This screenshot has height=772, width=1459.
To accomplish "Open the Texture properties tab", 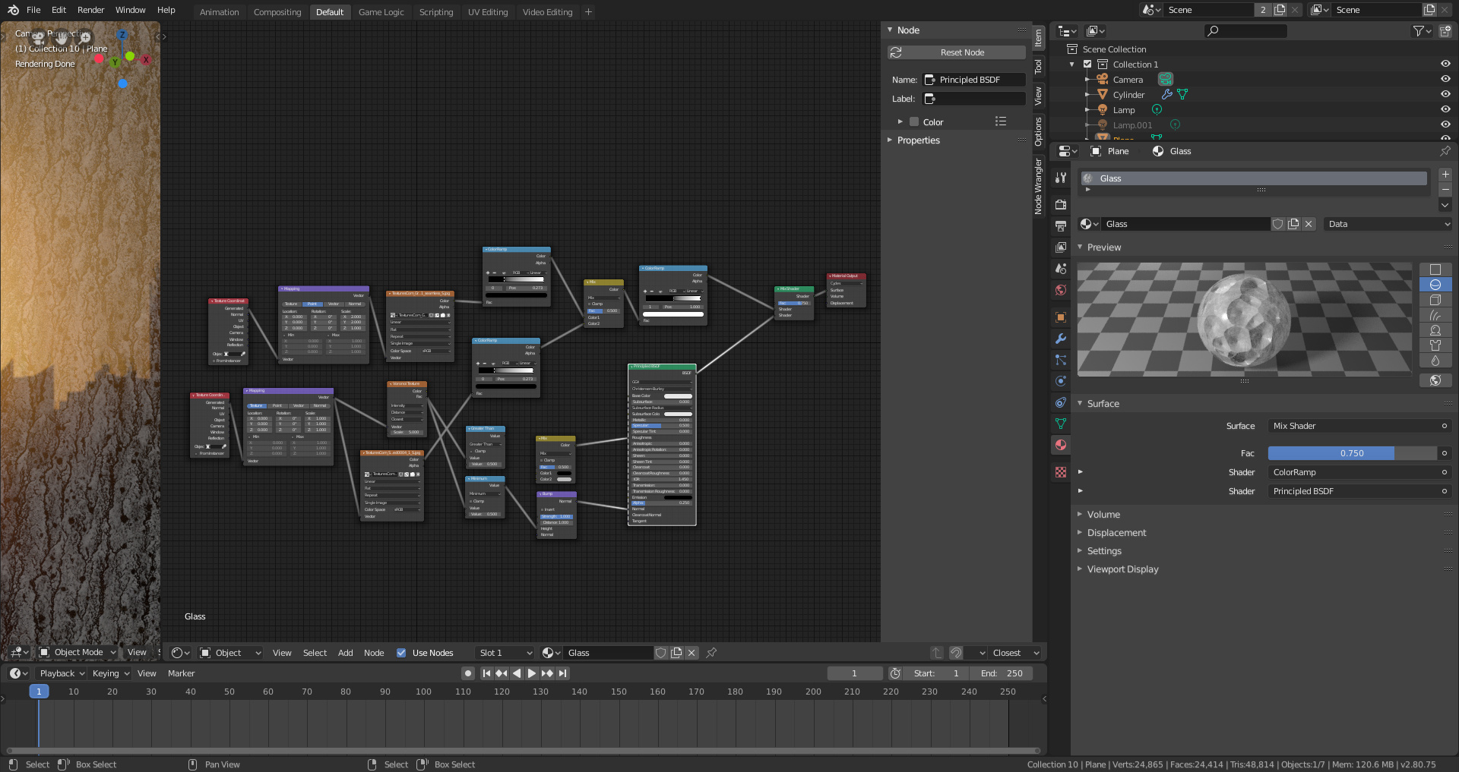I will point(1061,472).
